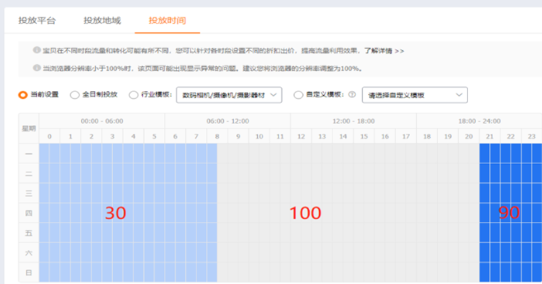Select the hour 8 column header
The height and width of the screenshot is (284, 542).
pos(217,137)
